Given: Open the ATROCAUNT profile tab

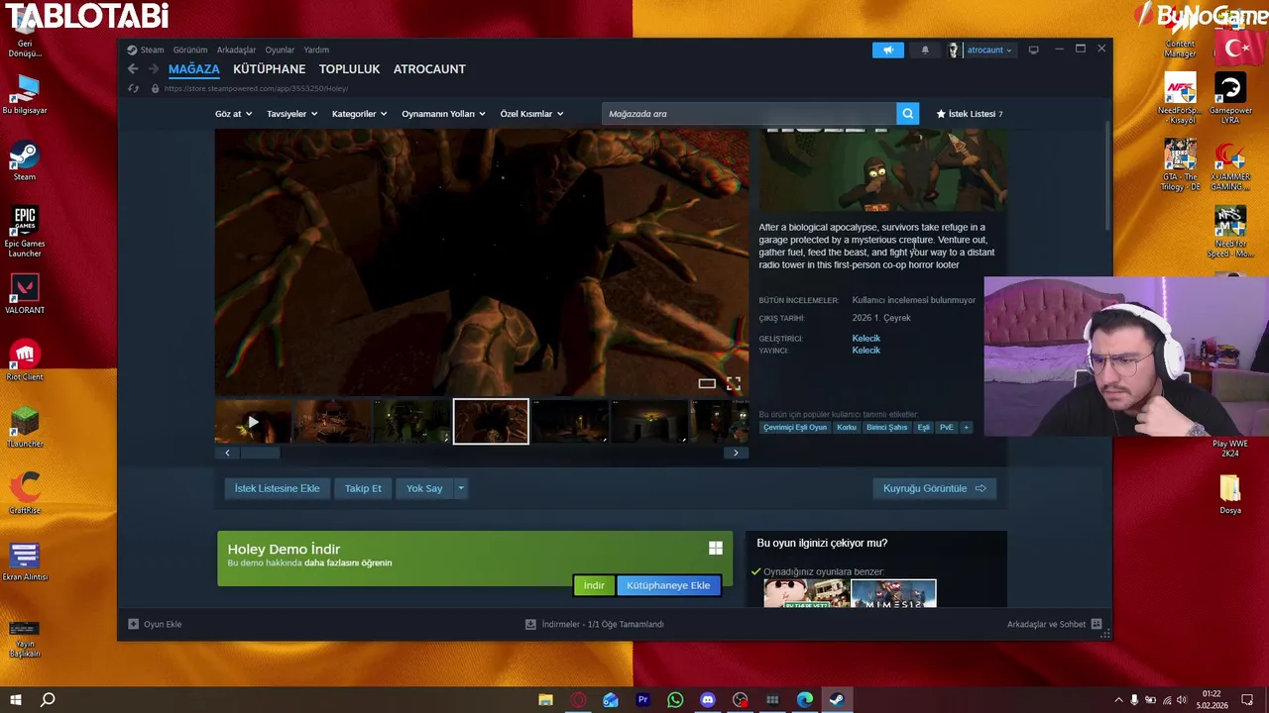Looking at the screenshot, I should pyautogui.click(x=429, y=69).
